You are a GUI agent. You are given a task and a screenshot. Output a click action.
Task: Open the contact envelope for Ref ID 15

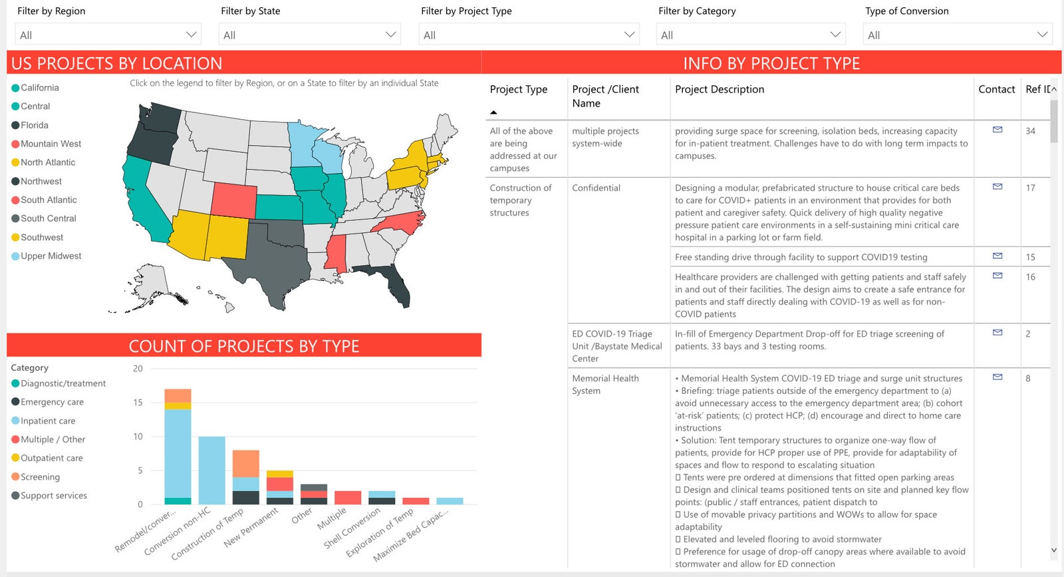(x=997, y=256)
